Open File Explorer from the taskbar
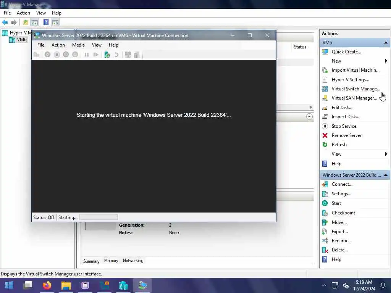This screenshot has height=293, width=391. click(66, 285)
